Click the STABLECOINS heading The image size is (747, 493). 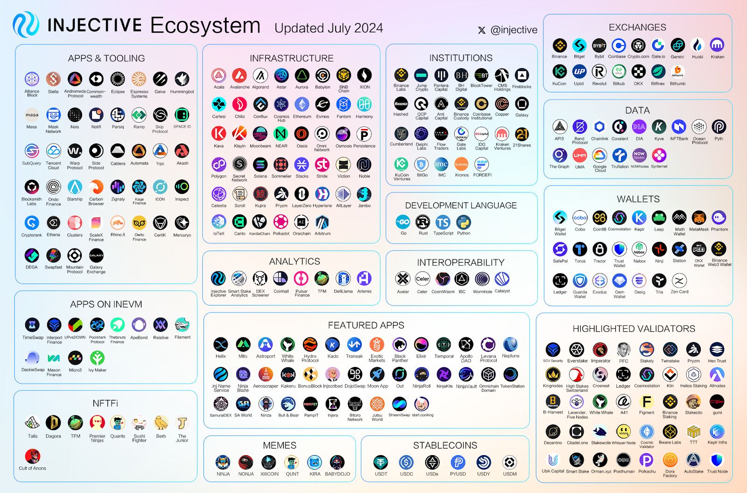coord(445,445)
